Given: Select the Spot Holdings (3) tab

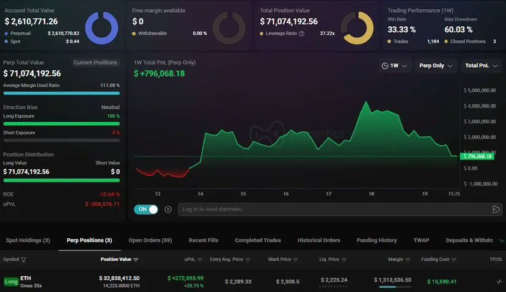Looking at the screenshot, I should (28, 240).
